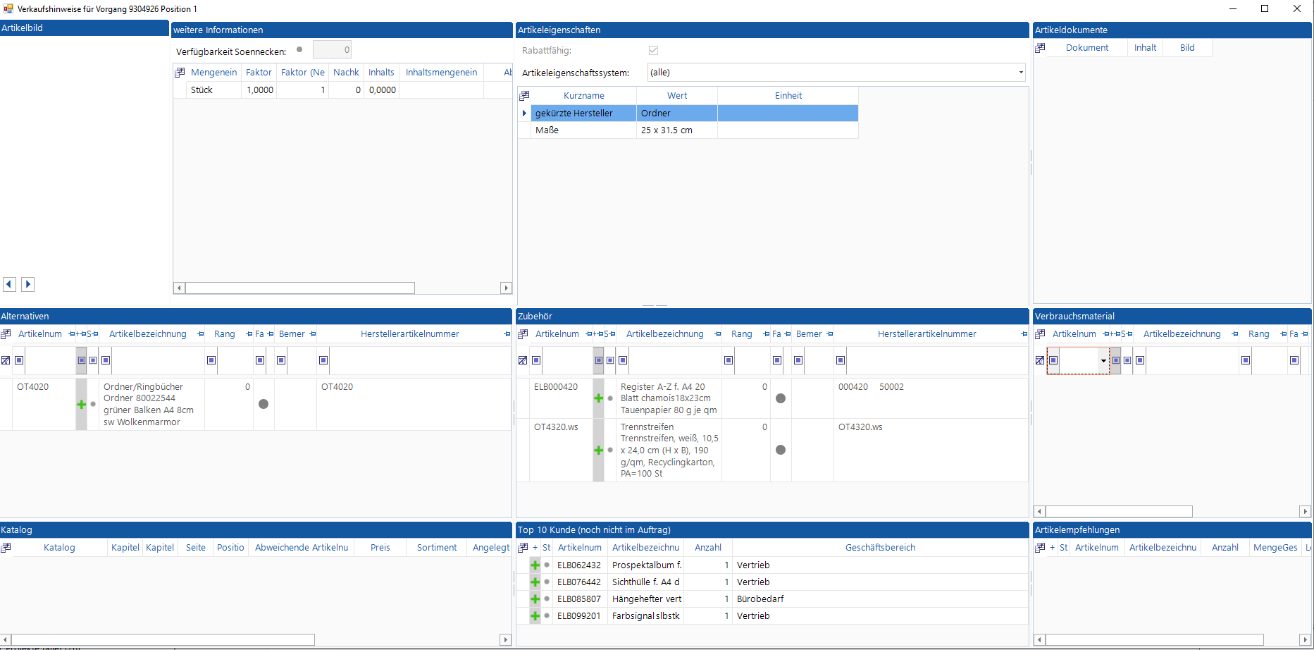Viewport: 1314px width, 650px height.
Task: Add alternative article OT4020 with green plus
Action: (81, 405)
